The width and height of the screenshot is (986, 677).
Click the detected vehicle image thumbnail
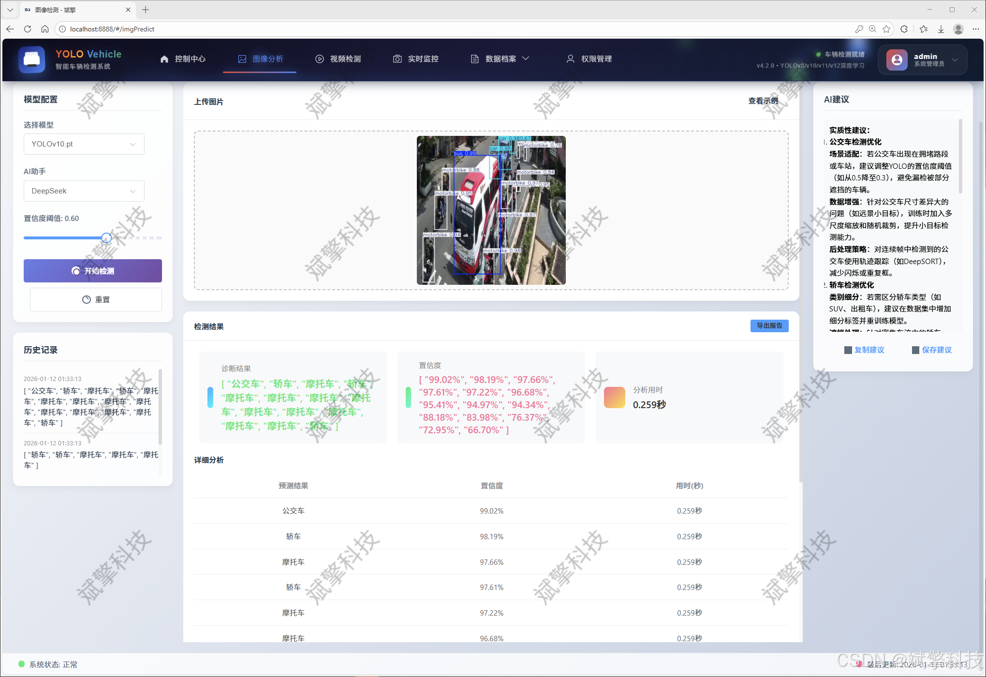(x=491, y=210)
